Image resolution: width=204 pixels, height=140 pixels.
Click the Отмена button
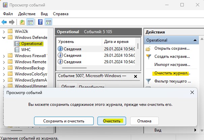coord(144,121)
